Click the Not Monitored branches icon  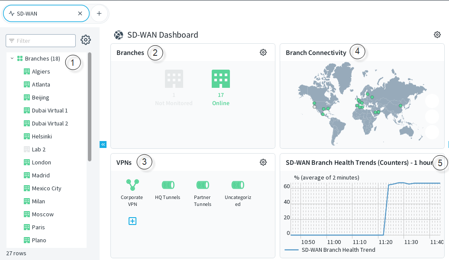(x=174, y=79)
